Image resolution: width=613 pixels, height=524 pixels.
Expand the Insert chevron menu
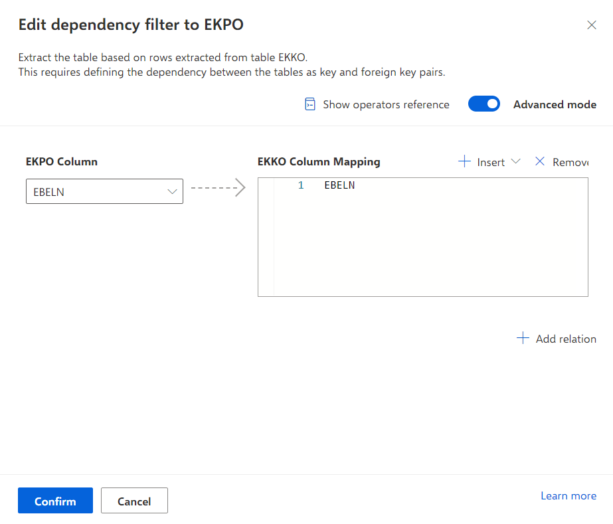pos(515,161)
